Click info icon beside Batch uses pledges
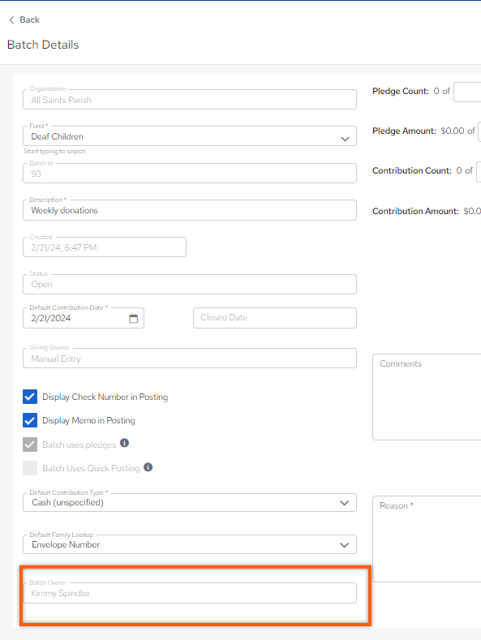The width and height of the screenshot is (481, 640). [x=125, y=443]
